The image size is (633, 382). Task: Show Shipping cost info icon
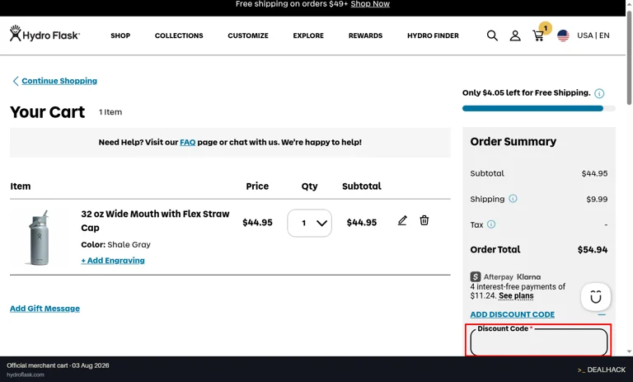[513, 199]
